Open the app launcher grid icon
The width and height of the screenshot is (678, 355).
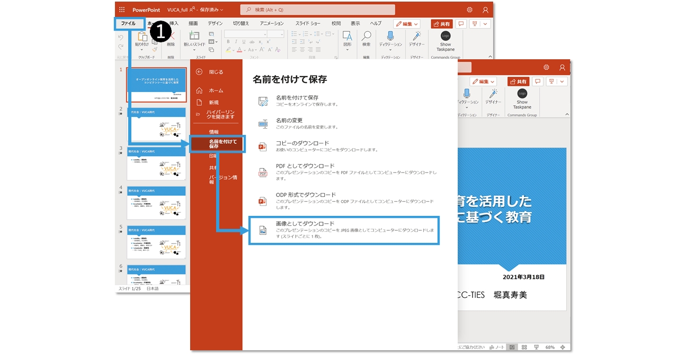click(122, 10)
